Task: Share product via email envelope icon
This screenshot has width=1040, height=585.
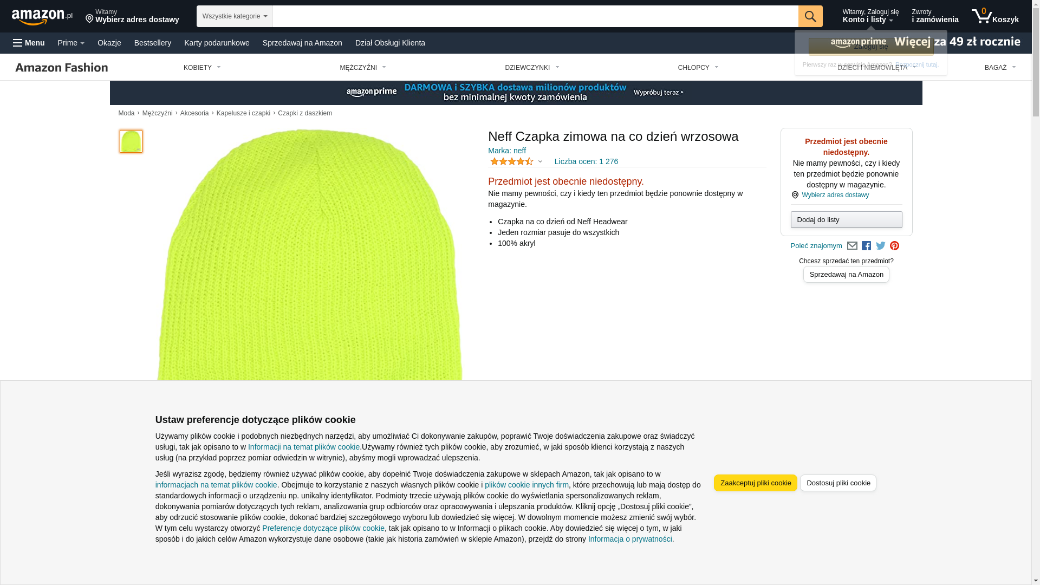Action: point(852,246)
